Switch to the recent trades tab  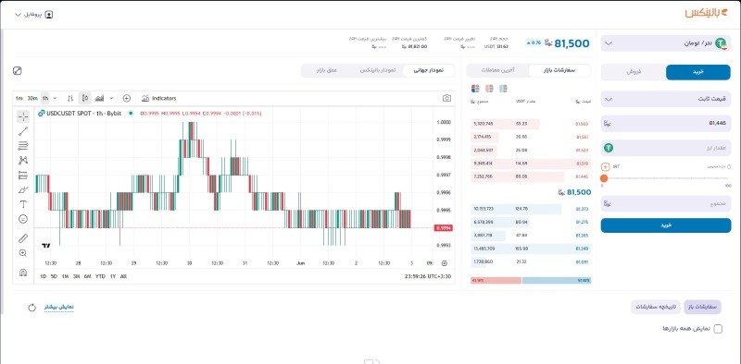tap(498, 71)
